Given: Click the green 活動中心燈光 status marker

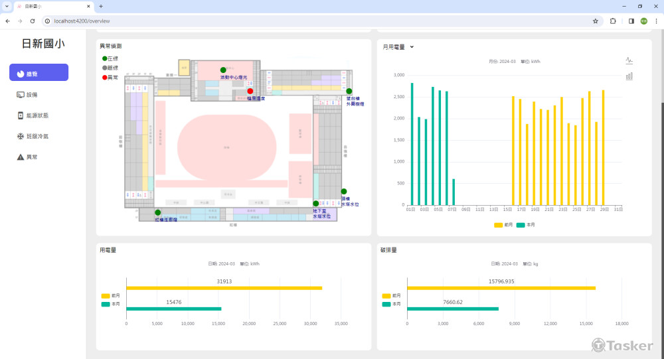Looking at the screenshot, I should [x=223, y=70].
